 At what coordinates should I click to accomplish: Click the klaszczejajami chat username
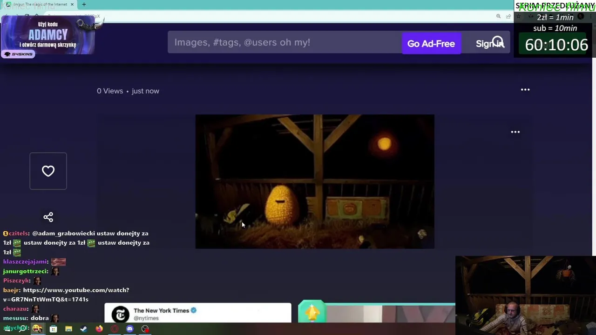26,261
